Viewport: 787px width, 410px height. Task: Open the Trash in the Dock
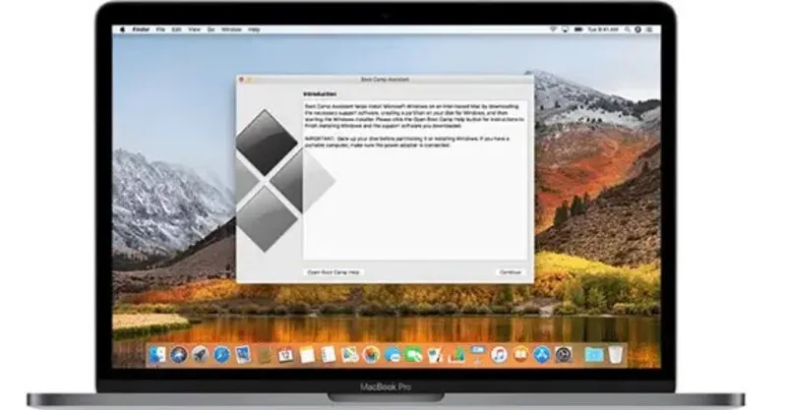(x=616, y=355)
